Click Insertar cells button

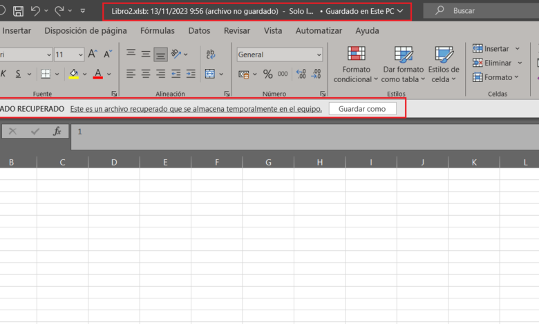pos(491,49)
